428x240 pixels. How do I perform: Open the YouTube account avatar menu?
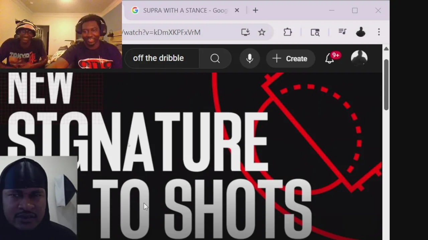coord(359,58)
